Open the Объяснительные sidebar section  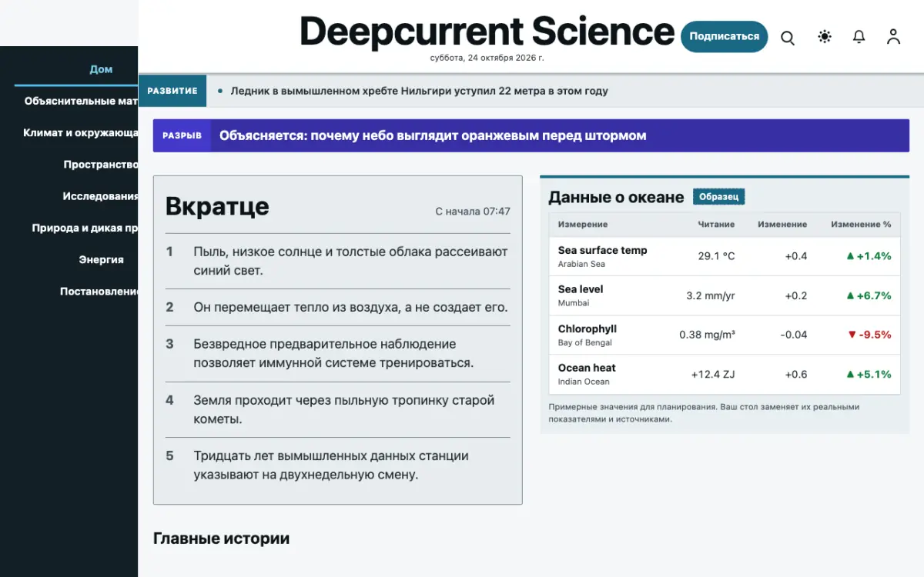[81, 101]
